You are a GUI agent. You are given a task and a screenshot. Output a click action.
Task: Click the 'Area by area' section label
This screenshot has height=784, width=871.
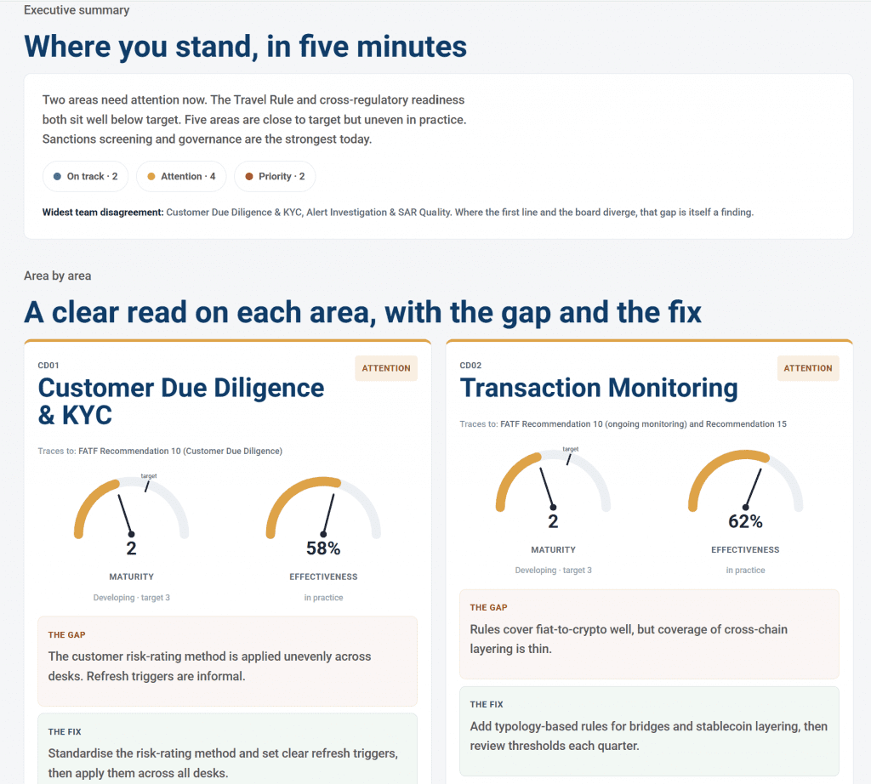(x=58, y=276)
